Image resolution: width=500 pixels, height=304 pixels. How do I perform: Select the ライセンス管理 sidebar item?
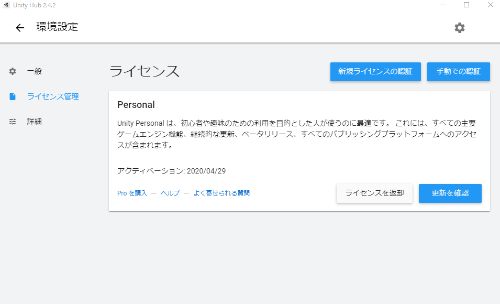point(53,96)
